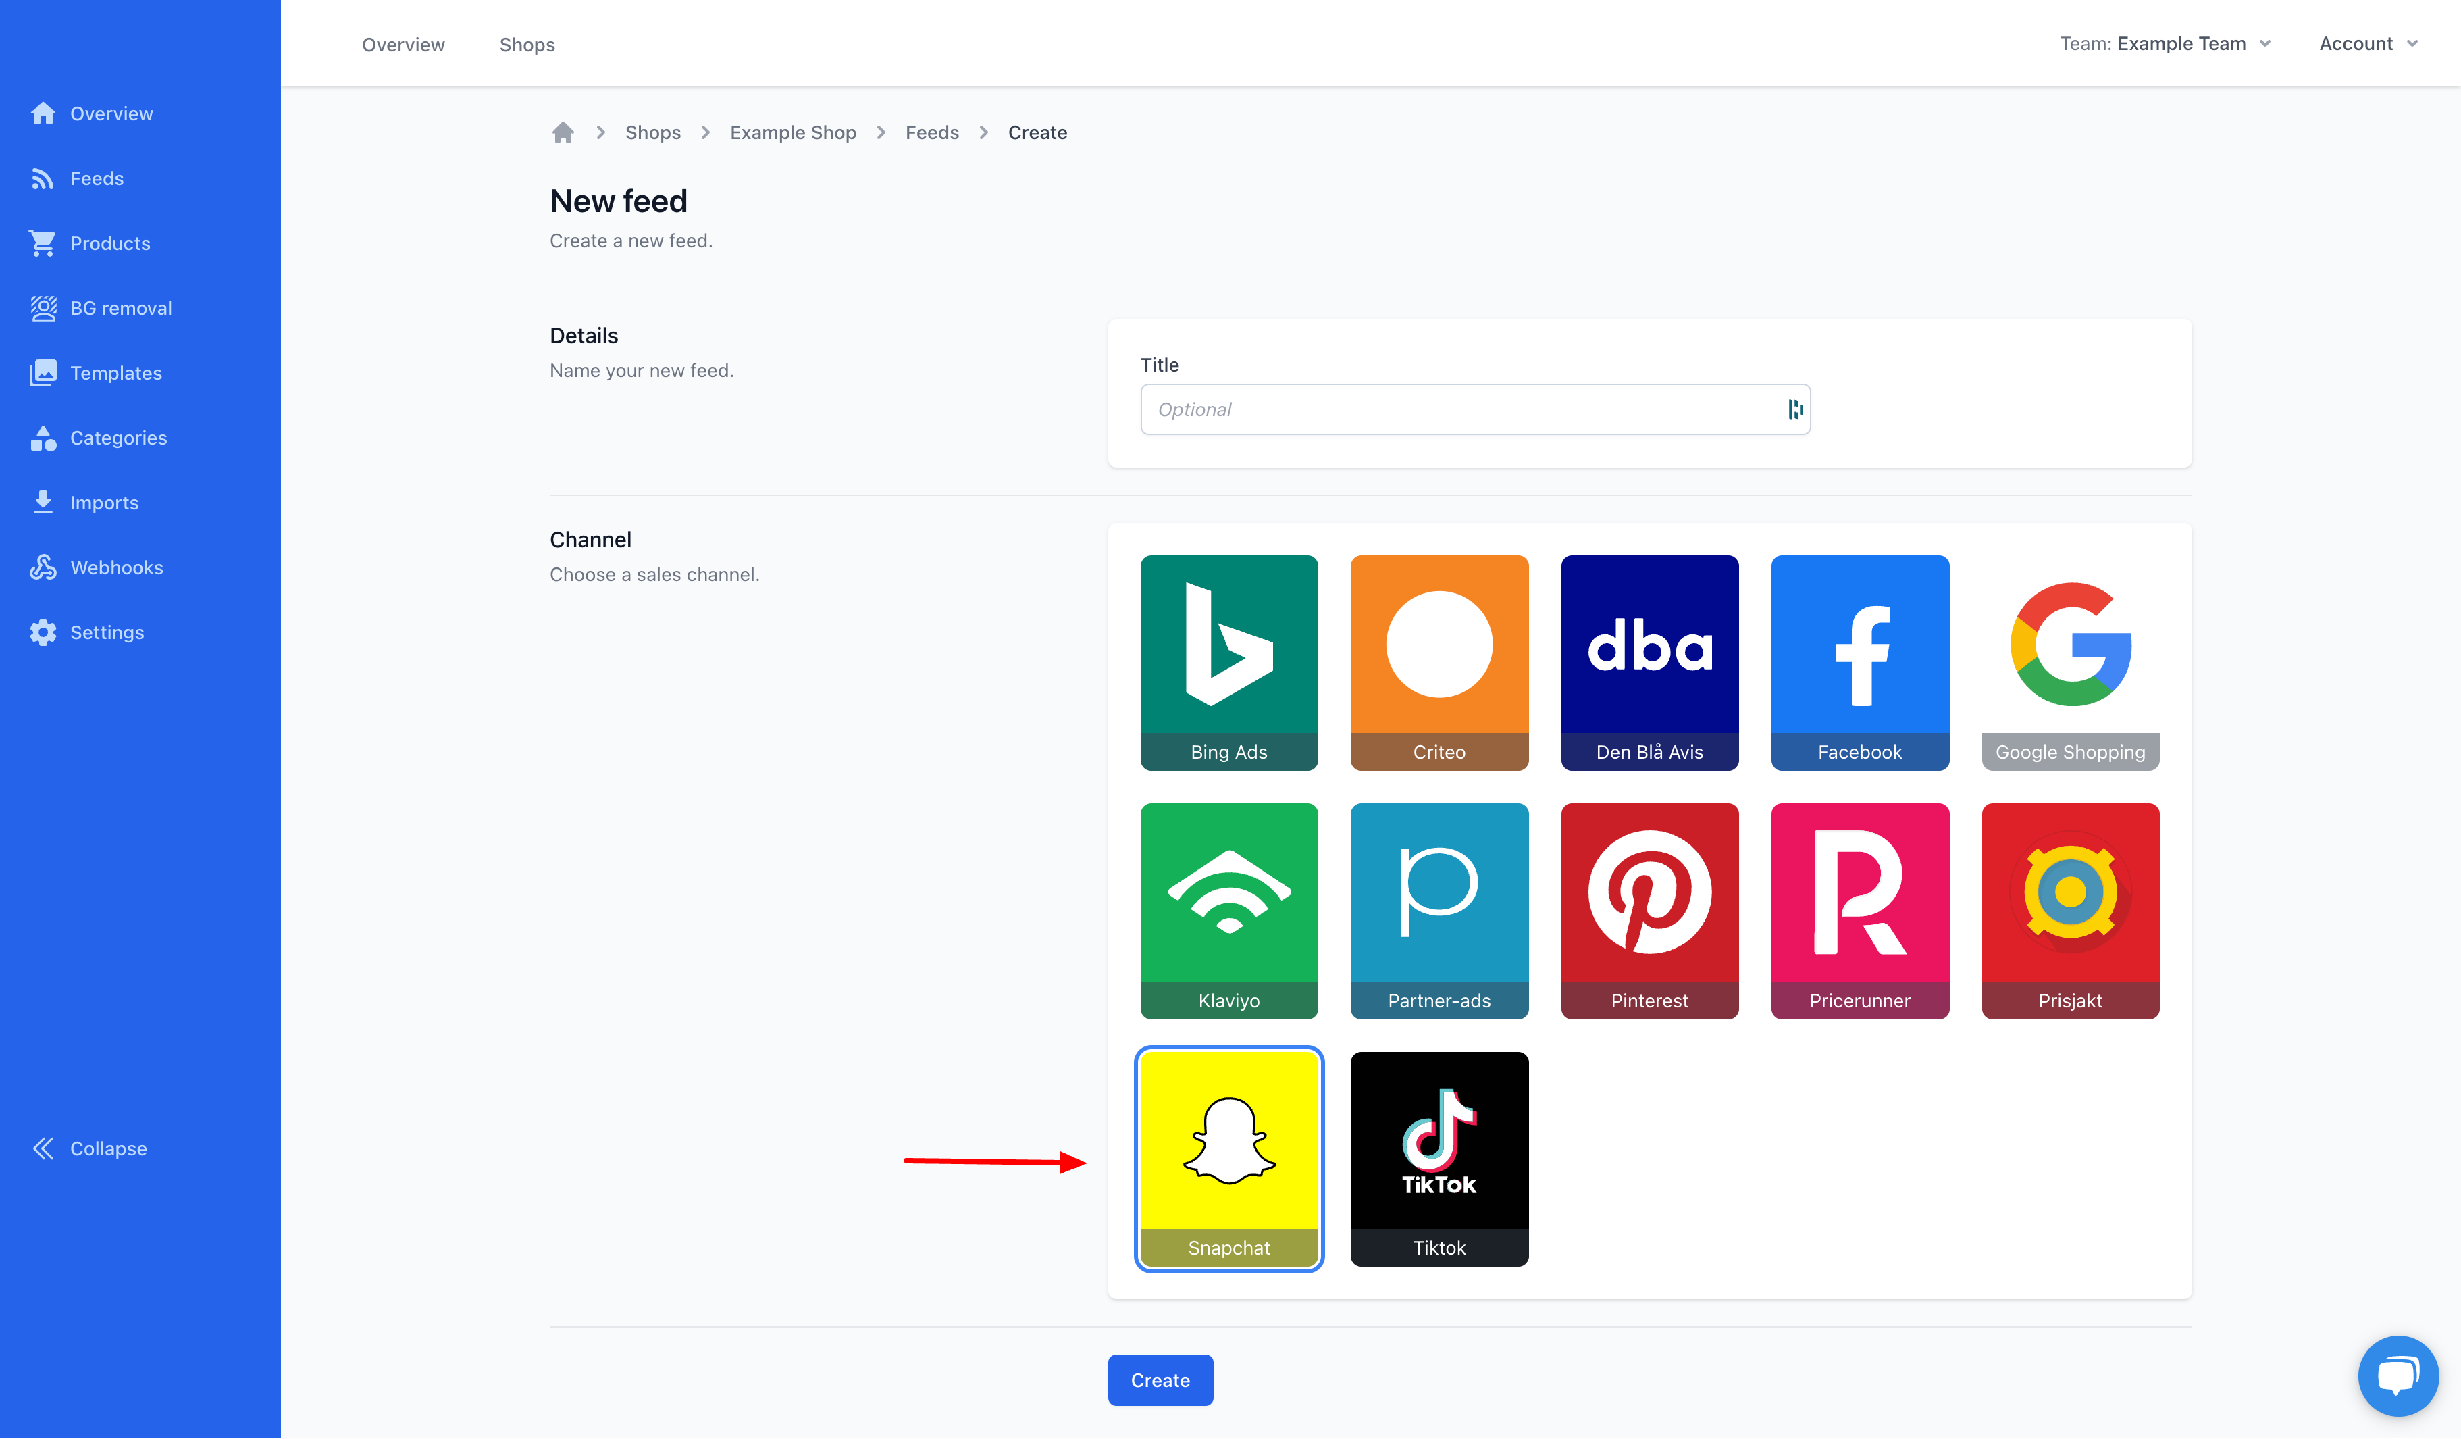
Task: Switch to the Overview top tab
Action: coord(403,45)
